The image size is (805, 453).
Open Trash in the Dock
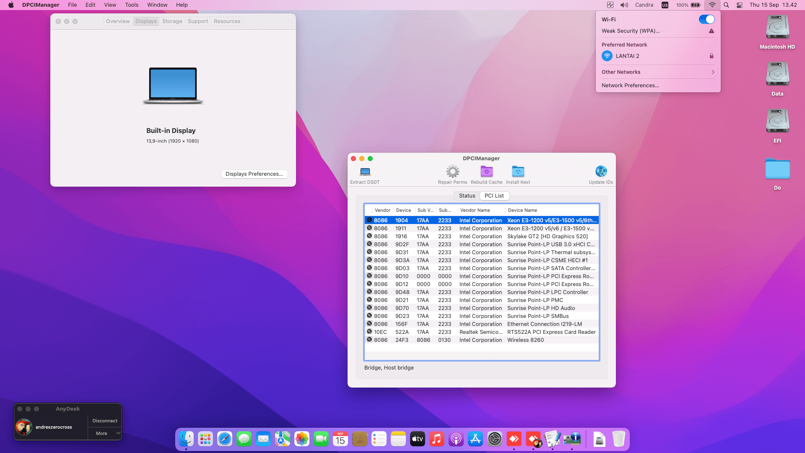click(619, 439)
